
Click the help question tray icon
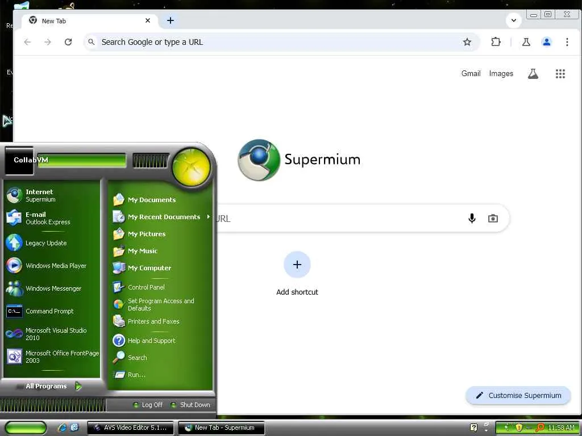[473, 427]
